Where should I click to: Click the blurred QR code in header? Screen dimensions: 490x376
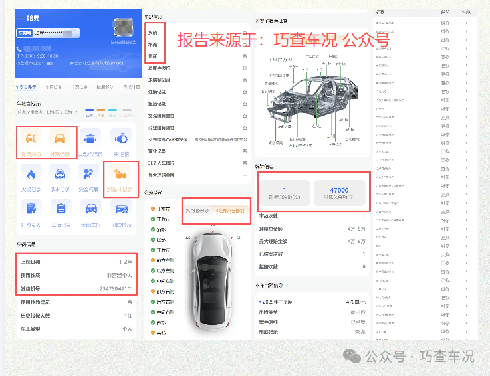124,27
